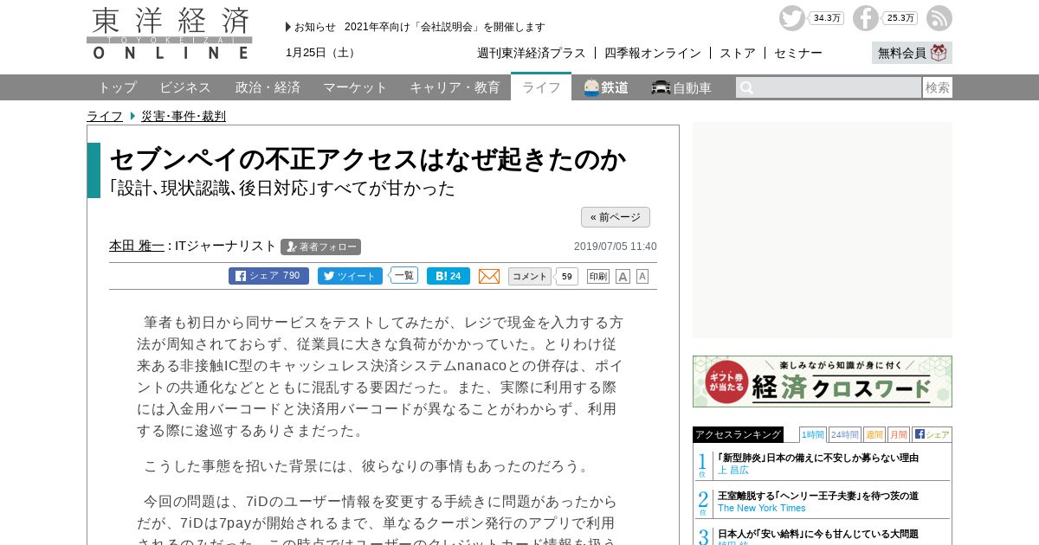Open the Toyo Keizai Online logo homepage
Image resolution: width=1039 pixels, height=545 pixels.
point(170,34)
